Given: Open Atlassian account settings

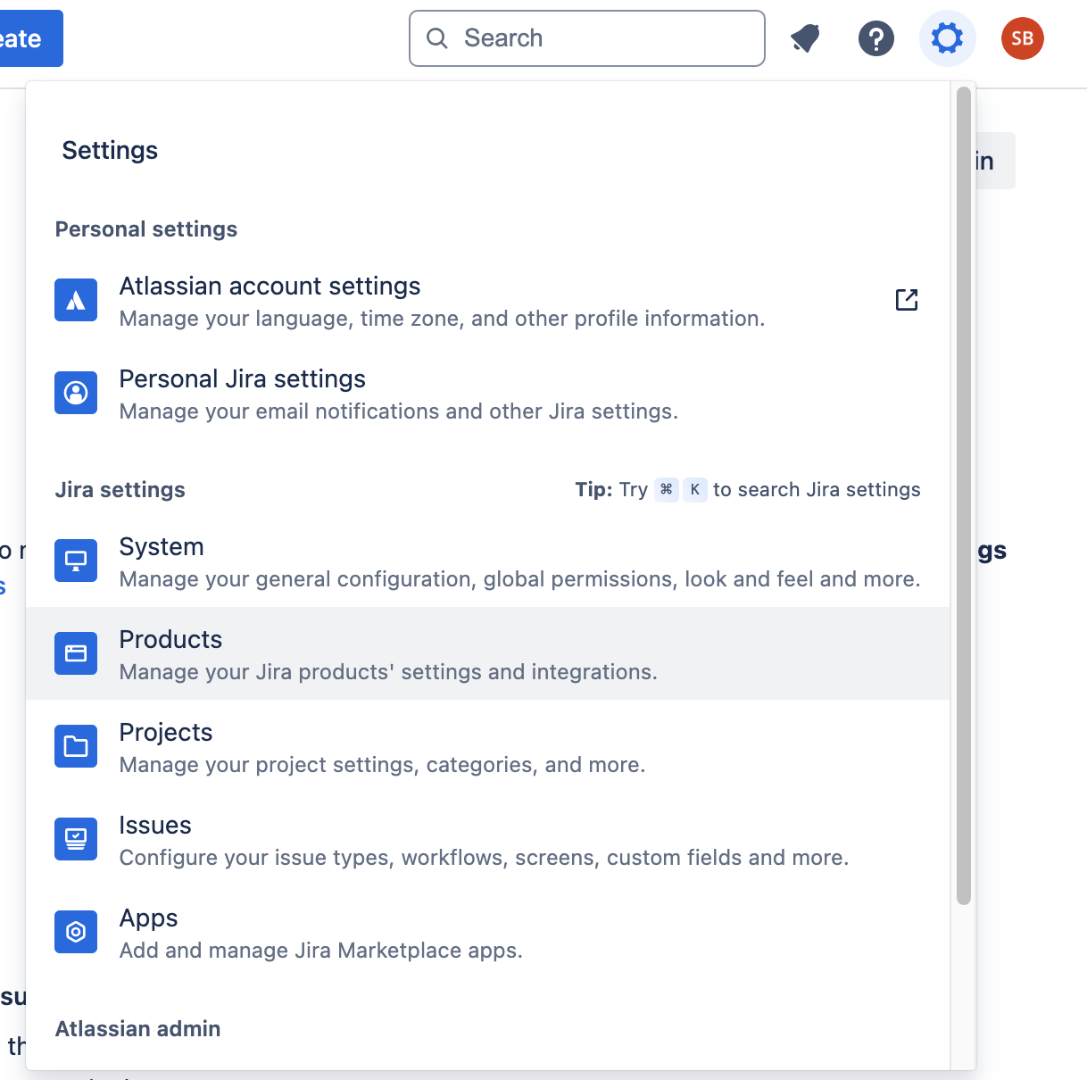Looking at the screenshot, I should click(x=270, y=287).
